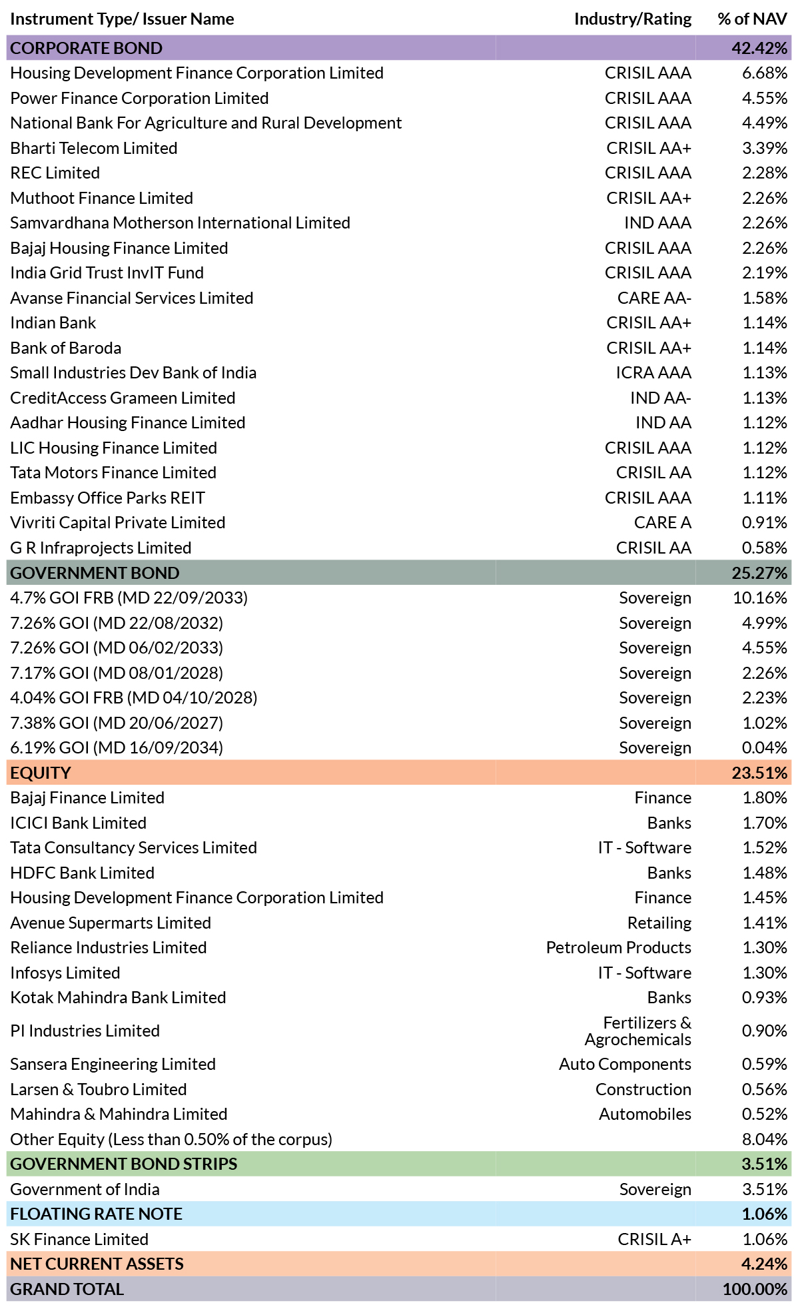Select SK Finance Limited entry

(x=79, y=1239)
